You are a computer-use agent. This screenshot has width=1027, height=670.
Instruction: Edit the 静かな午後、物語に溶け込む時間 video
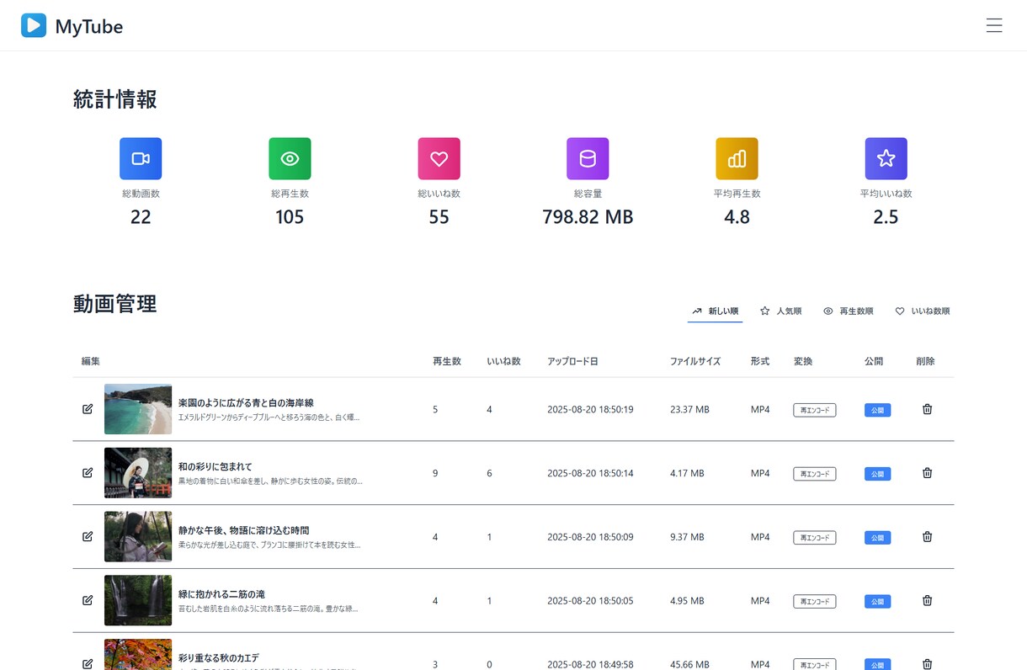pyautogui.click(x=88, y=536)
